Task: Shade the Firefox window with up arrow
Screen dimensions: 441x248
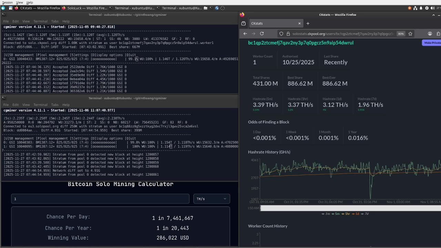Action: (x=433, y=15)
